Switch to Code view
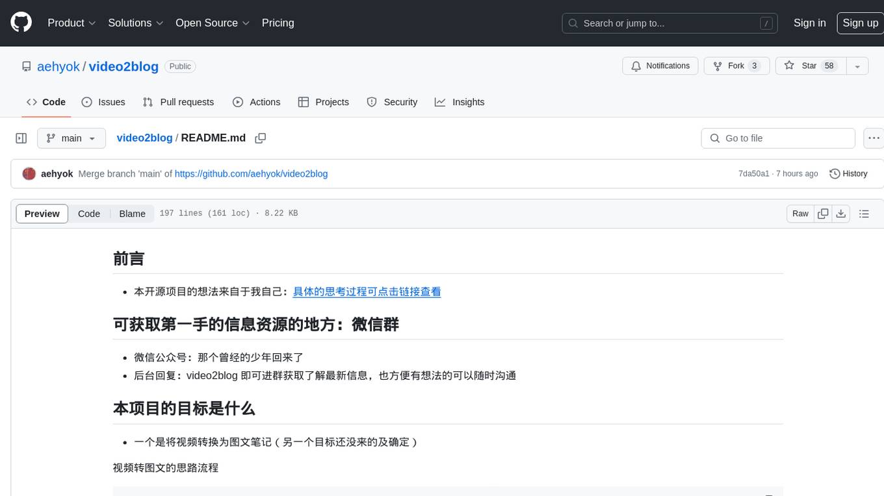This screenshot has height=496, width=884. click(x=89, y=214)
